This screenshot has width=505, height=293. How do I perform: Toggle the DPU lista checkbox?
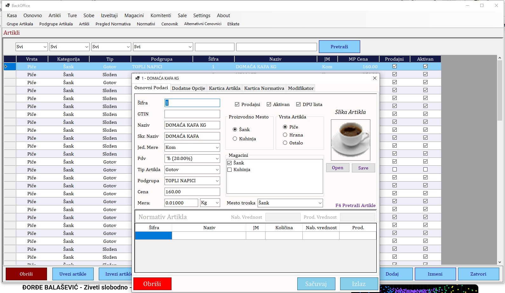[298, 104]
